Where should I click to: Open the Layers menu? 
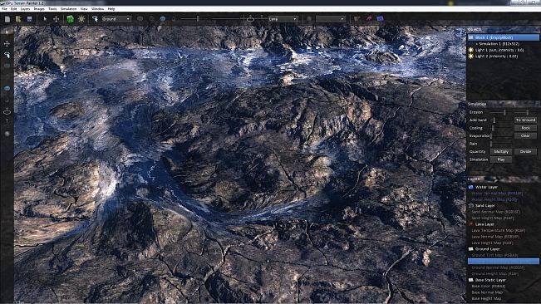coord(25,9)
